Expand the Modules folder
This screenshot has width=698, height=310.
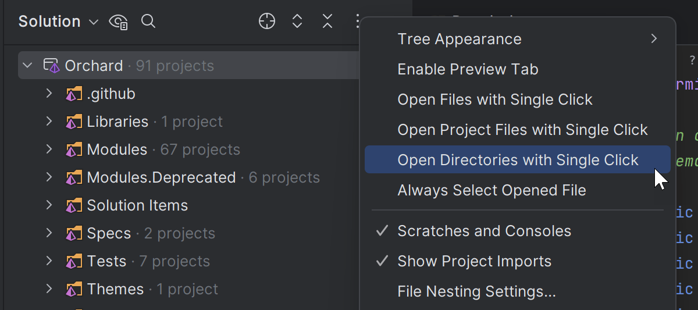pyautogui.click(x=49, y=149)
